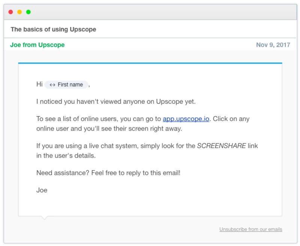Click the arrows icon in First name tag
The height and width of the screenshot is (246, 300).
point(52,85)
